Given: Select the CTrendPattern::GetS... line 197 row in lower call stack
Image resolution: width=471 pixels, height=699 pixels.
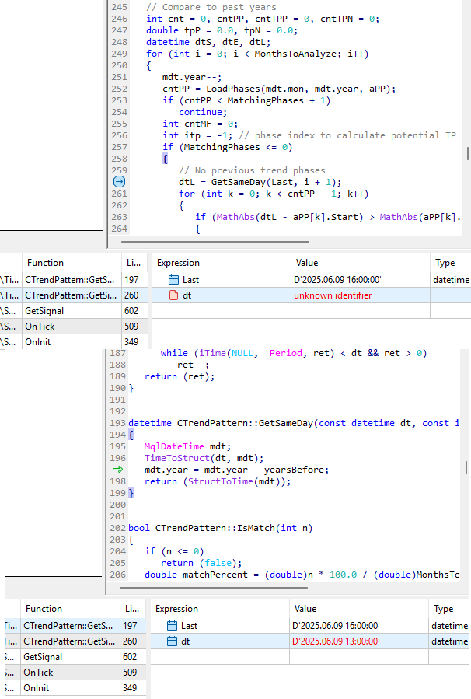Looking at the screenshot, I should pos(75,625).
